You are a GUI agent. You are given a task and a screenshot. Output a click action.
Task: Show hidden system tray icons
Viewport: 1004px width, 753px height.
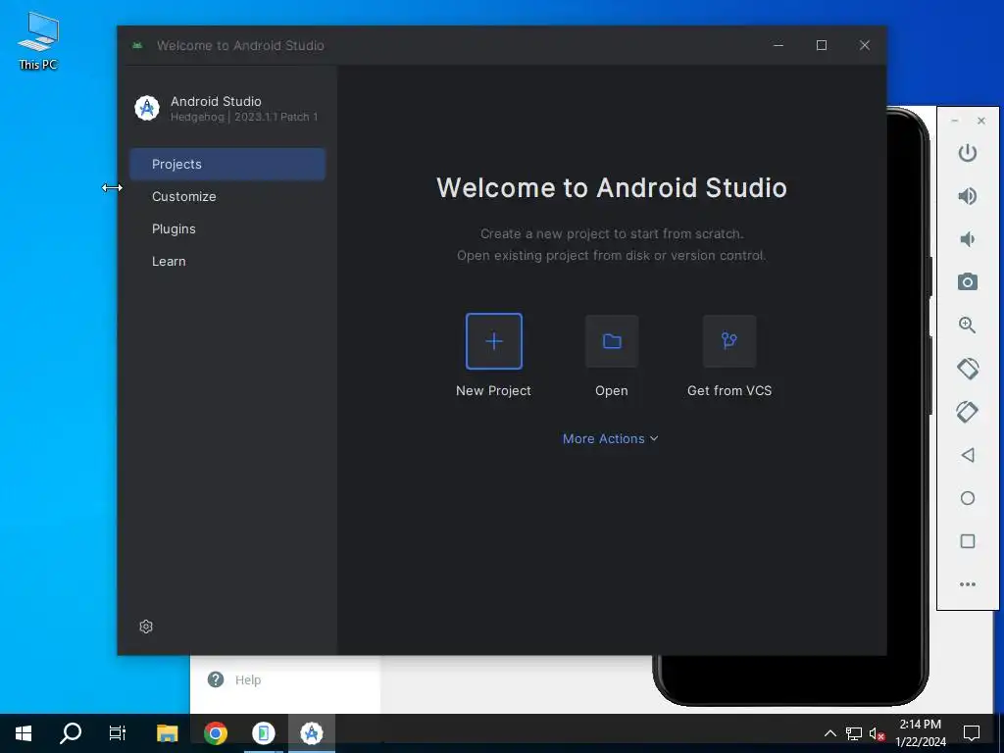pyautogui.click(x=829, y=733)
